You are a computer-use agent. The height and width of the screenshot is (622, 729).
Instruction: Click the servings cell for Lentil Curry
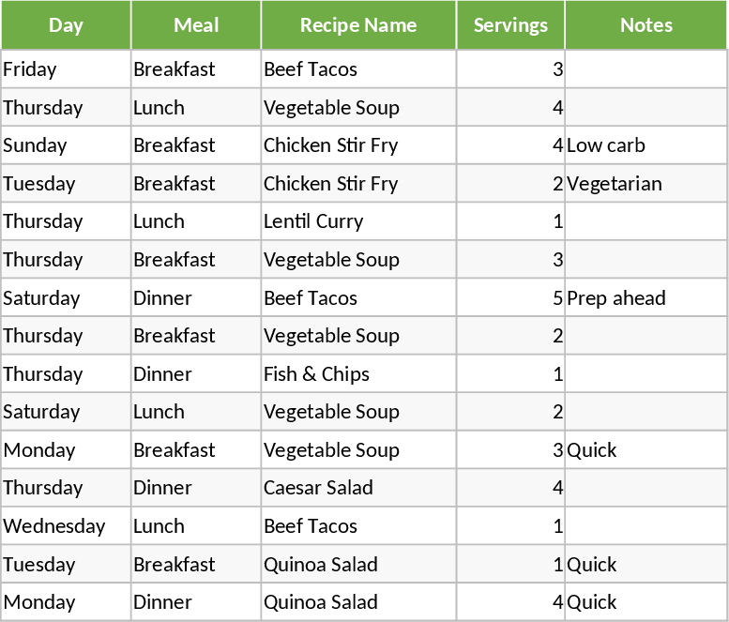(x=510, y=221)
